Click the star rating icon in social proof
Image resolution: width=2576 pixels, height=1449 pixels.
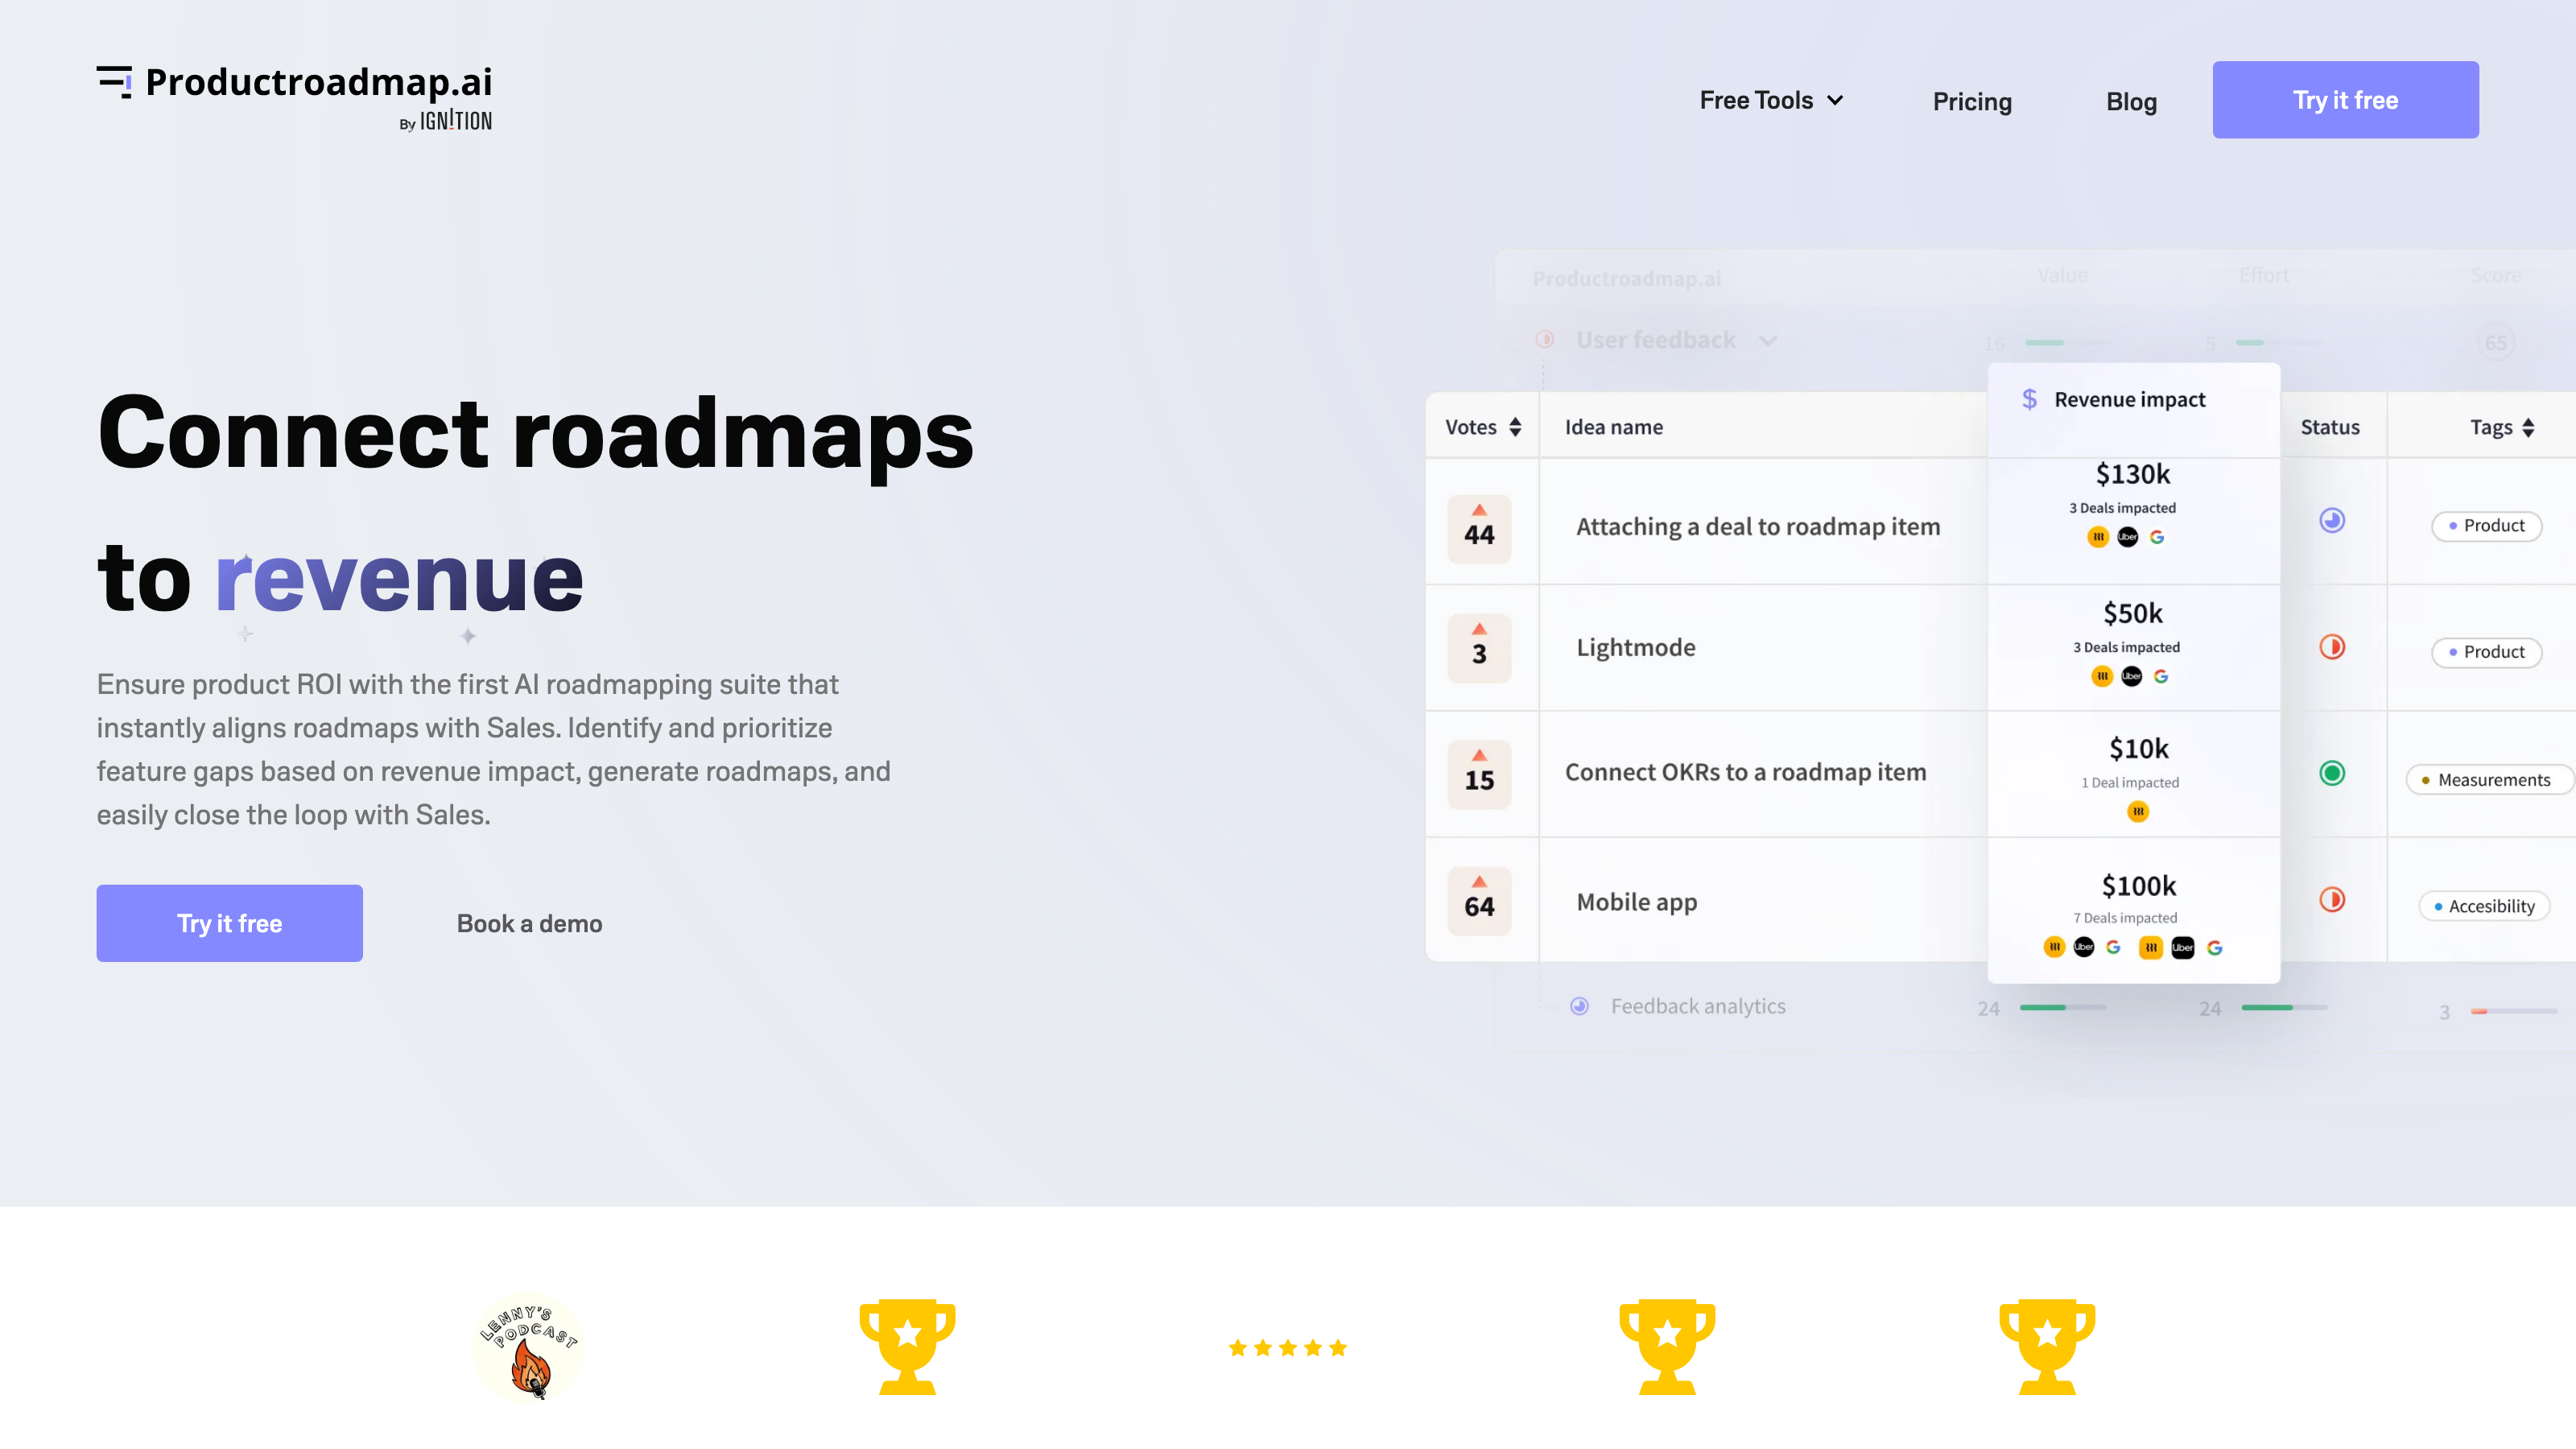coord(1286,1350)
